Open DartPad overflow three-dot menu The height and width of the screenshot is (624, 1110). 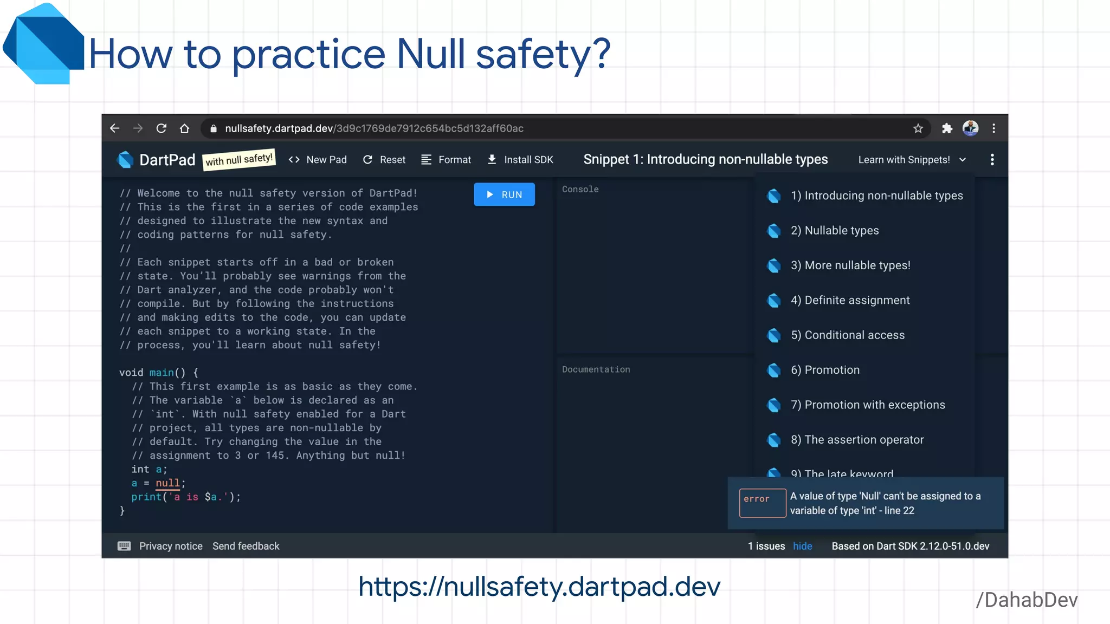pos(992,160)
